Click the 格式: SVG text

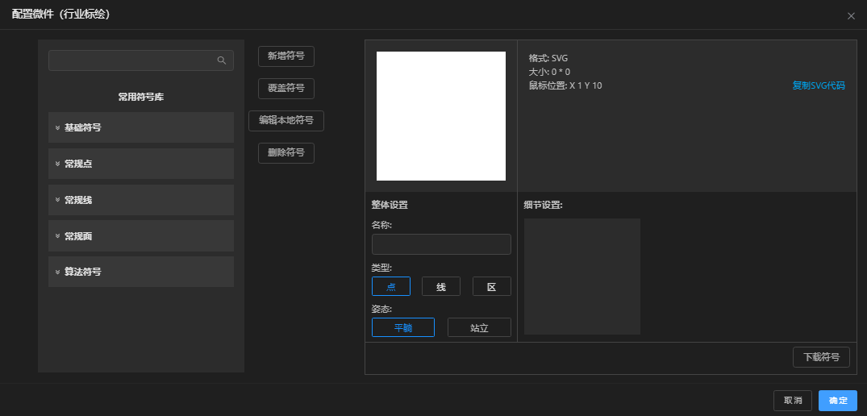click(x=548, y=58)
